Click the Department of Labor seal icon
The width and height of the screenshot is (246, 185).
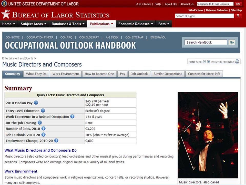pos(4,4)
